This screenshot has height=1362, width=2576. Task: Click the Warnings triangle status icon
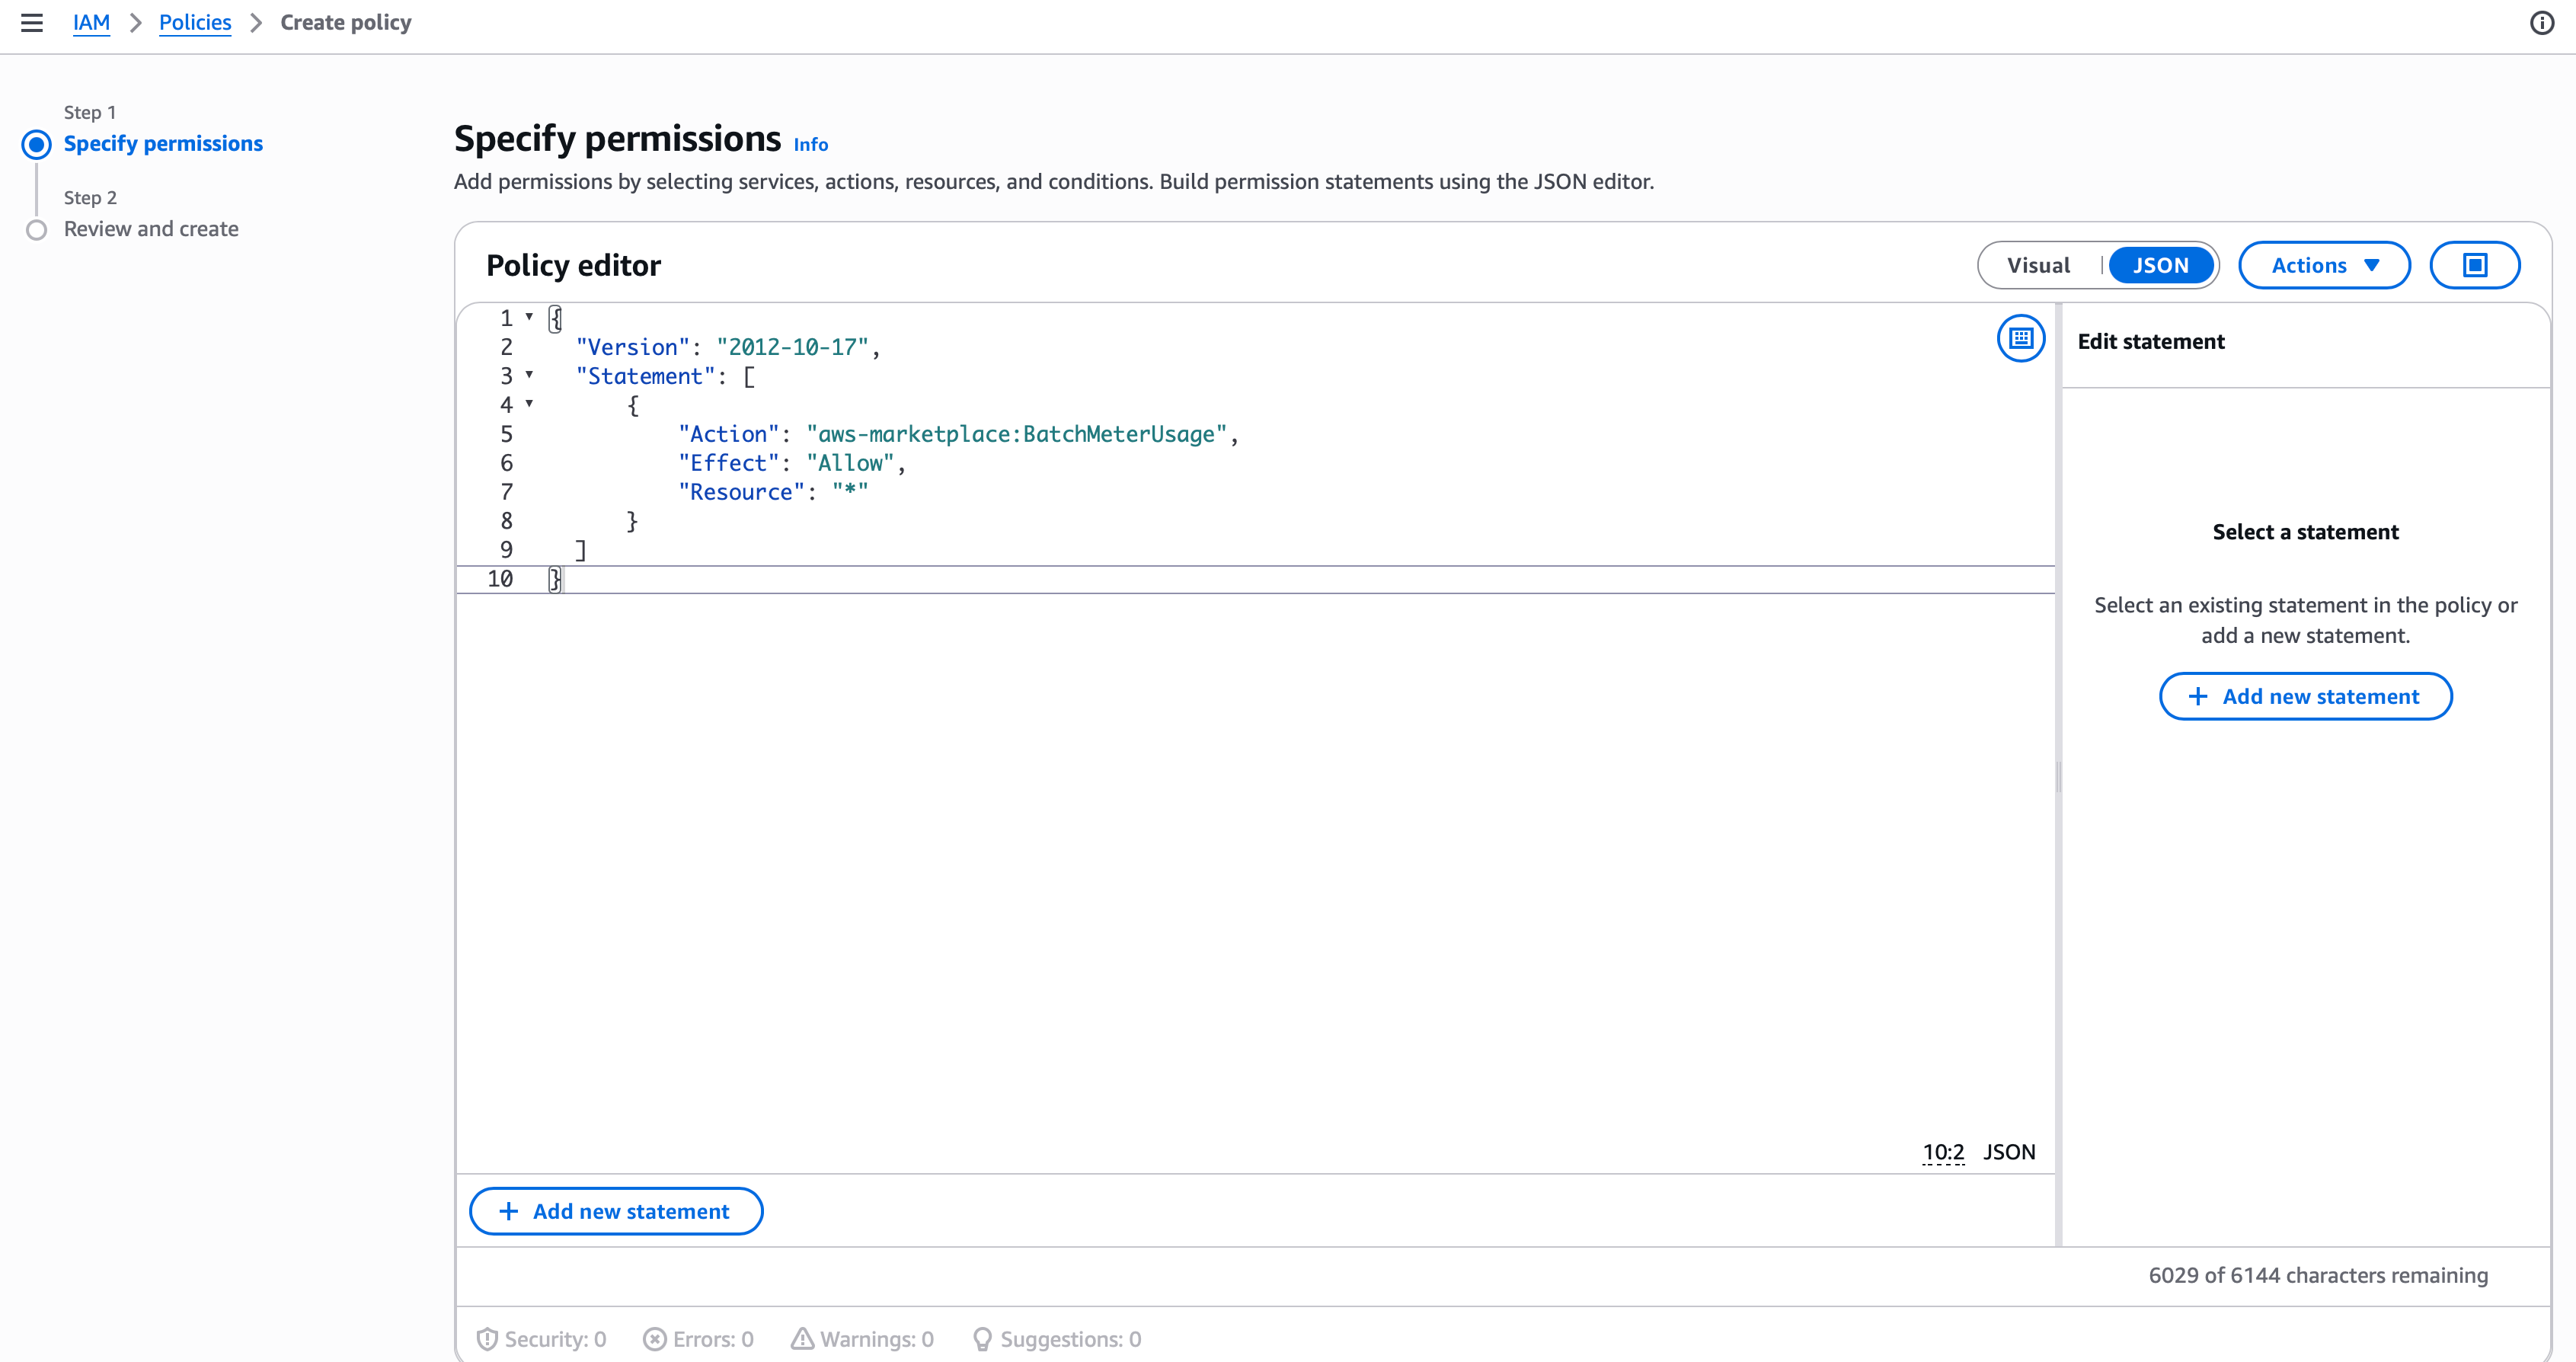(x=802, y=1338)
